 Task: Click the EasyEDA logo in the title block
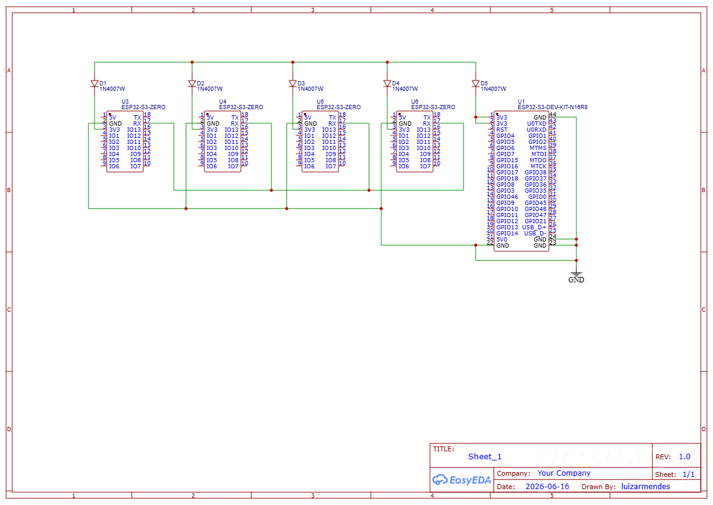[462, 480]
